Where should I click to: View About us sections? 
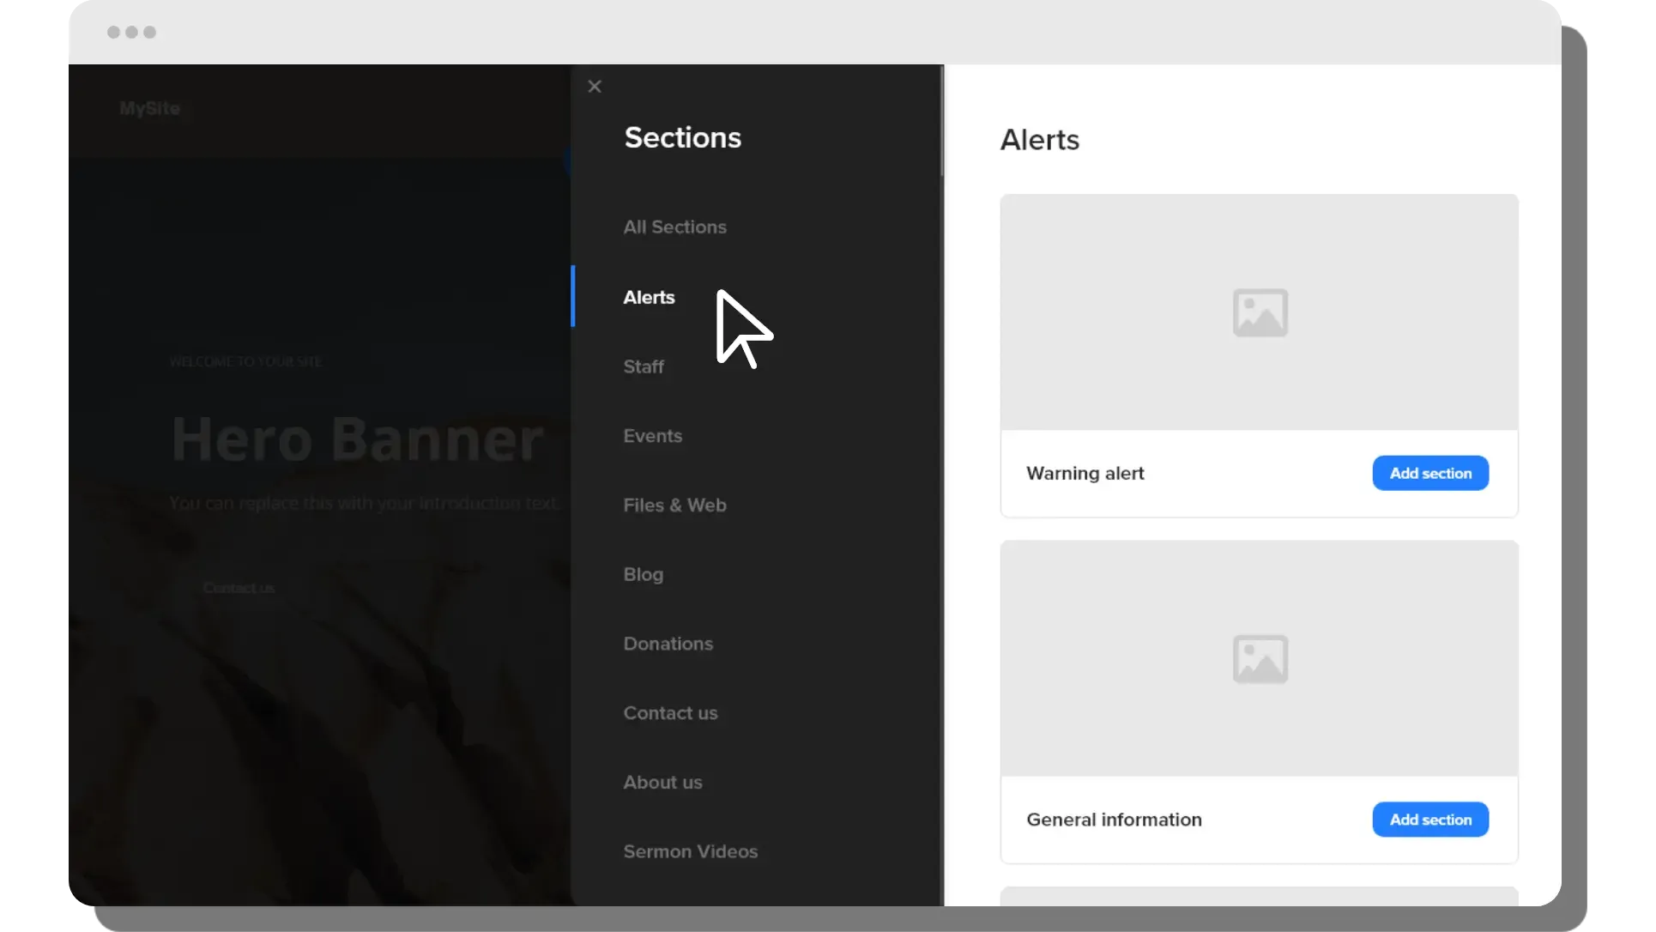click(662, 783)
